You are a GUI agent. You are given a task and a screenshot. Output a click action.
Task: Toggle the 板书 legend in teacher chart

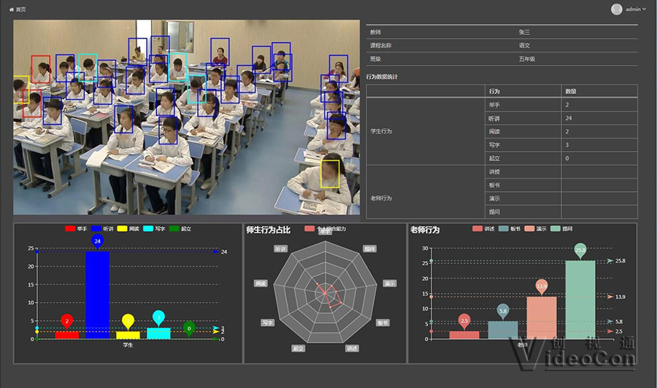click(510, 229)
